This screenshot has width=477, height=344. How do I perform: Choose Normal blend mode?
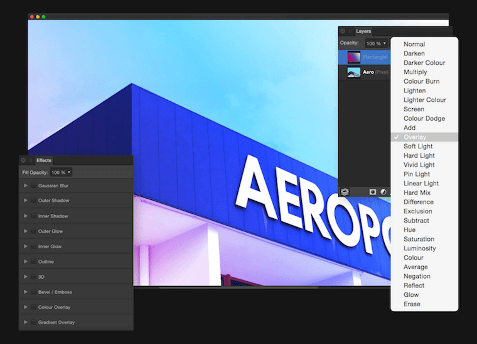point(424,44)
